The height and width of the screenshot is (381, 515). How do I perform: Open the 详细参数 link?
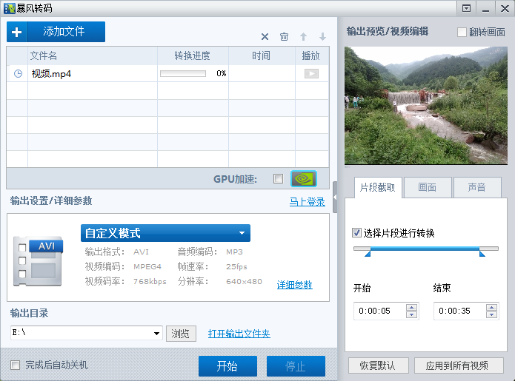(x=295, y=285)
